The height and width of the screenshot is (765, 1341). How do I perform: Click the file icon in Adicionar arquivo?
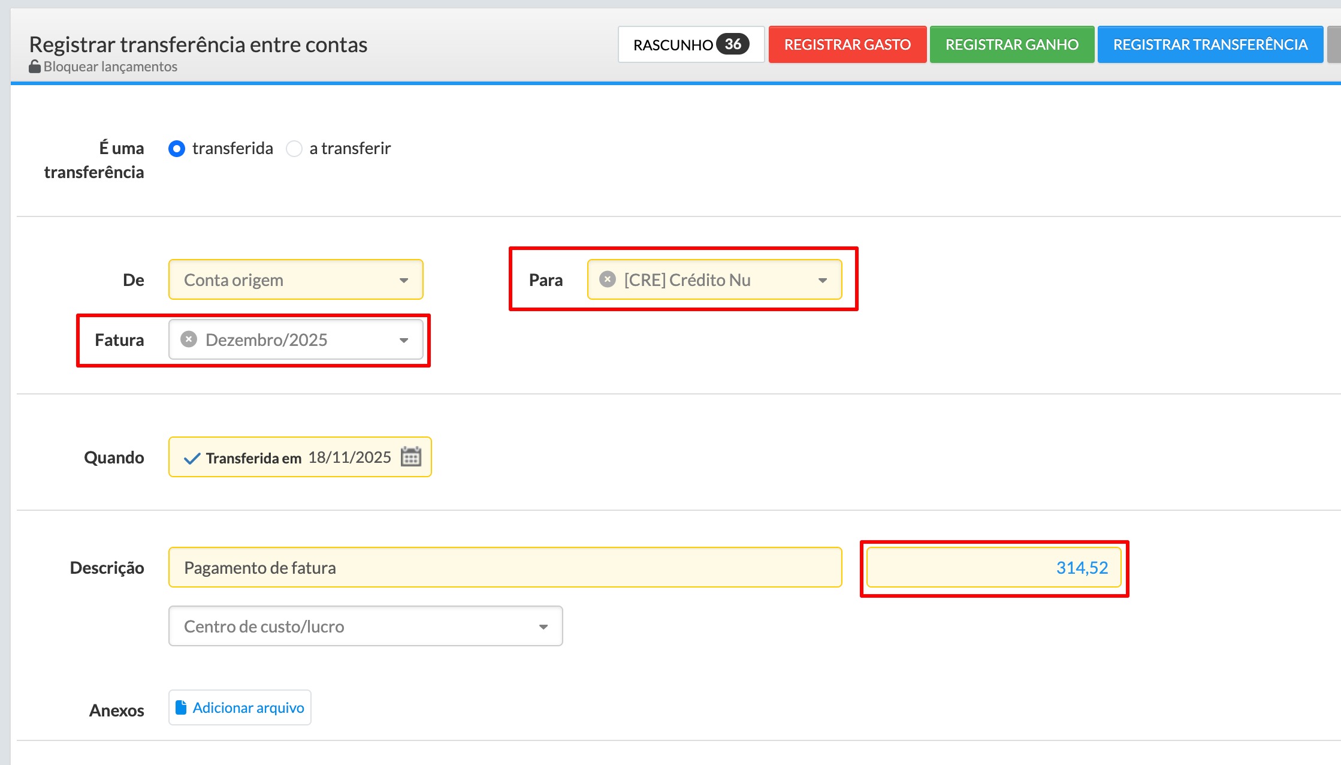180,707
